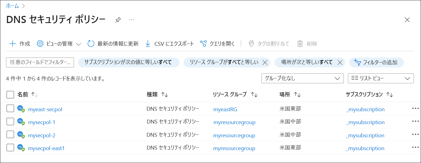
Task: Click the 削除 trash button
Action: click(x=307, y=44)
